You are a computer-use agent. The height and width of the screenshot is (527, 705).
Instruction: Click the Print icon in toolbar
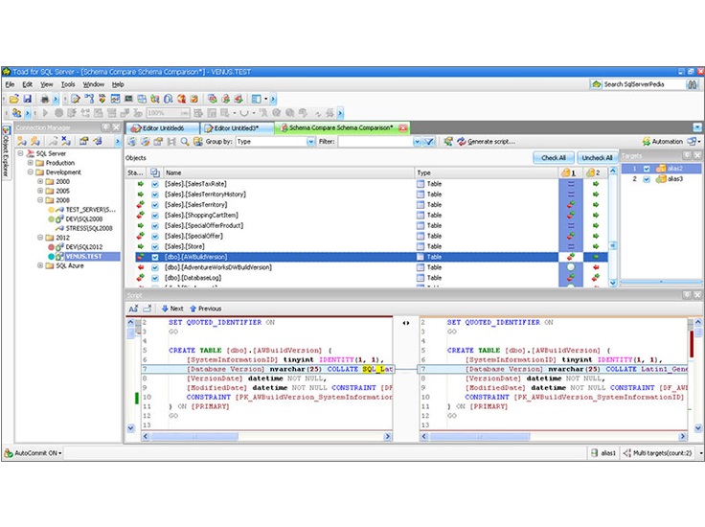44,99
